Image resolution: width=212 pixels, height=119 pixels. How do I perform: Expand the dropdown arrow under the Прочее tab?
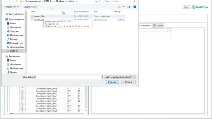169,30
